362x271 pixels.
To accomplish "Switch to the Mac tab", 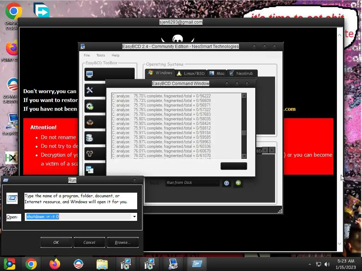I will [x=217, y=73].
